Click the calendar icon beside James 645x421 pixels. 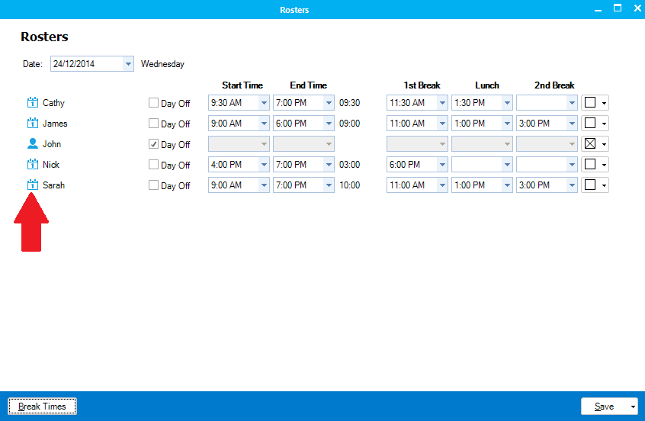click(32, 124)
